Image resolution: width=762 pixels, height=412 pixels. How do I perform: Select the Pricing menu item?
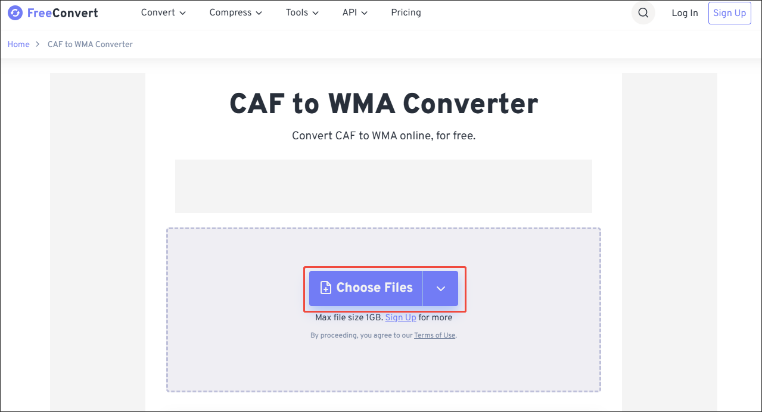[x=406, y=13]
